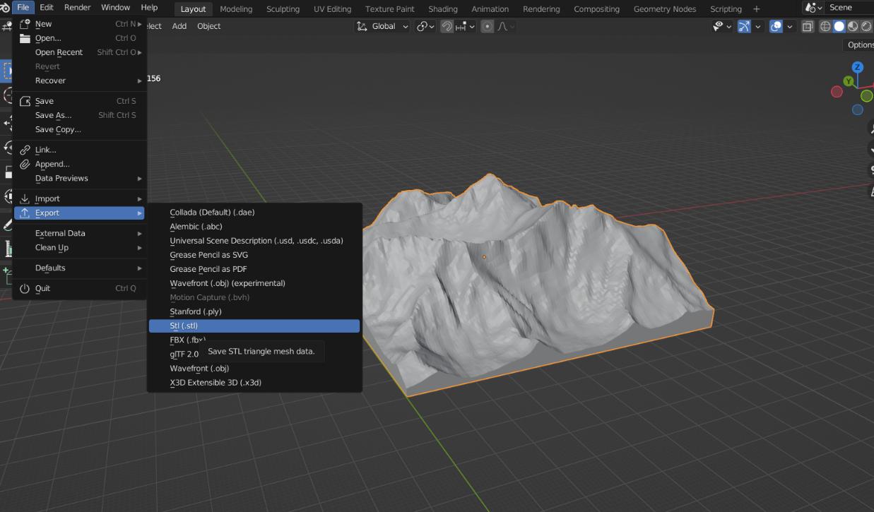This screenshot has width=874, height=512.
Task: Switch to wireframe viewport shading
Action: click(x=825, y=26)
